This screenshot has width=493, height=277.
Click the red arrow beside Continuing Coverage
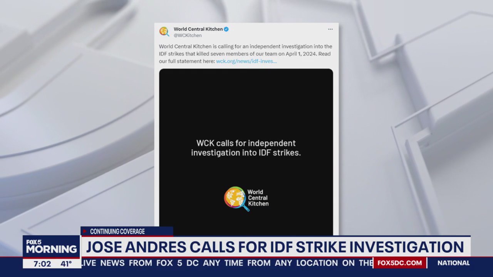tap(85, 232)
